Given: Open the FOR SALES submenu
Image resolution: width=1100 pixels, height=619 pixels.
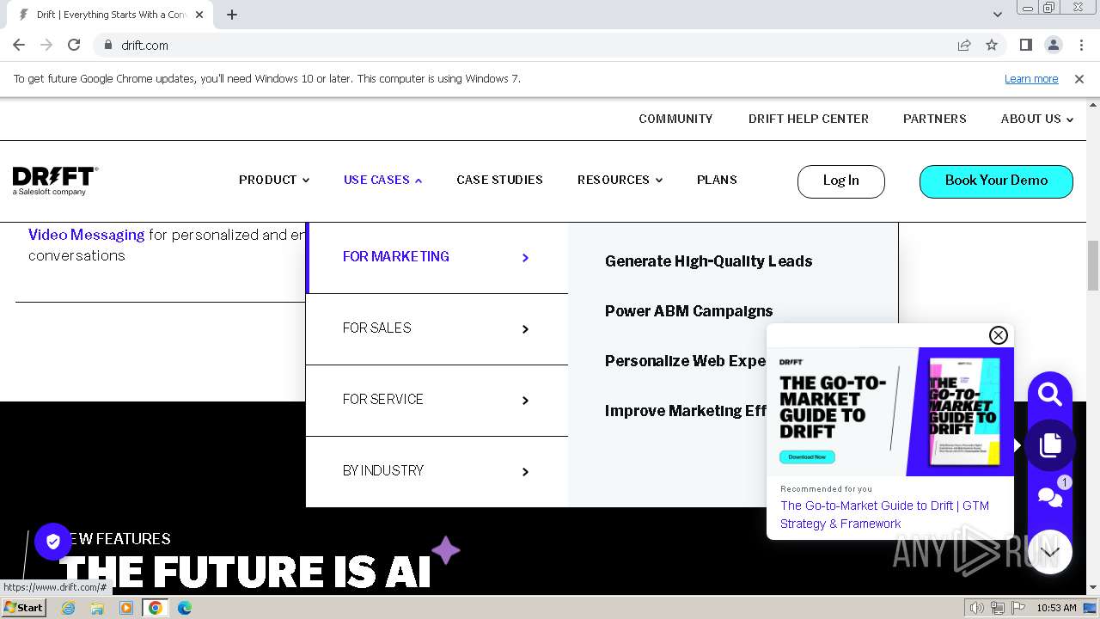Looking at the screenshot, I should 437,328.
